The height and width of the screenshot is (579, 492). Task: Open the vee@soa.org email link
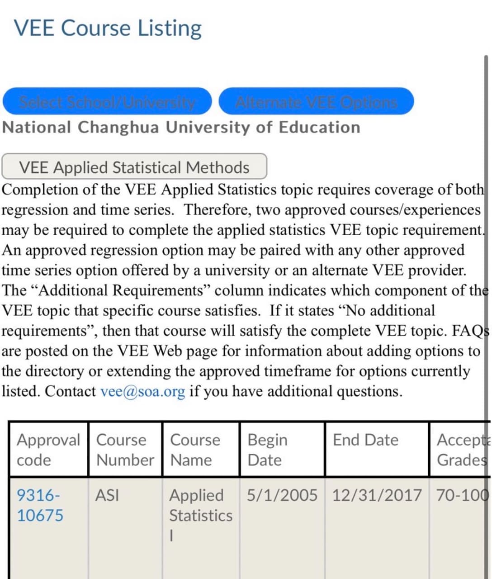pyautogui.click(x=142, y=391)
